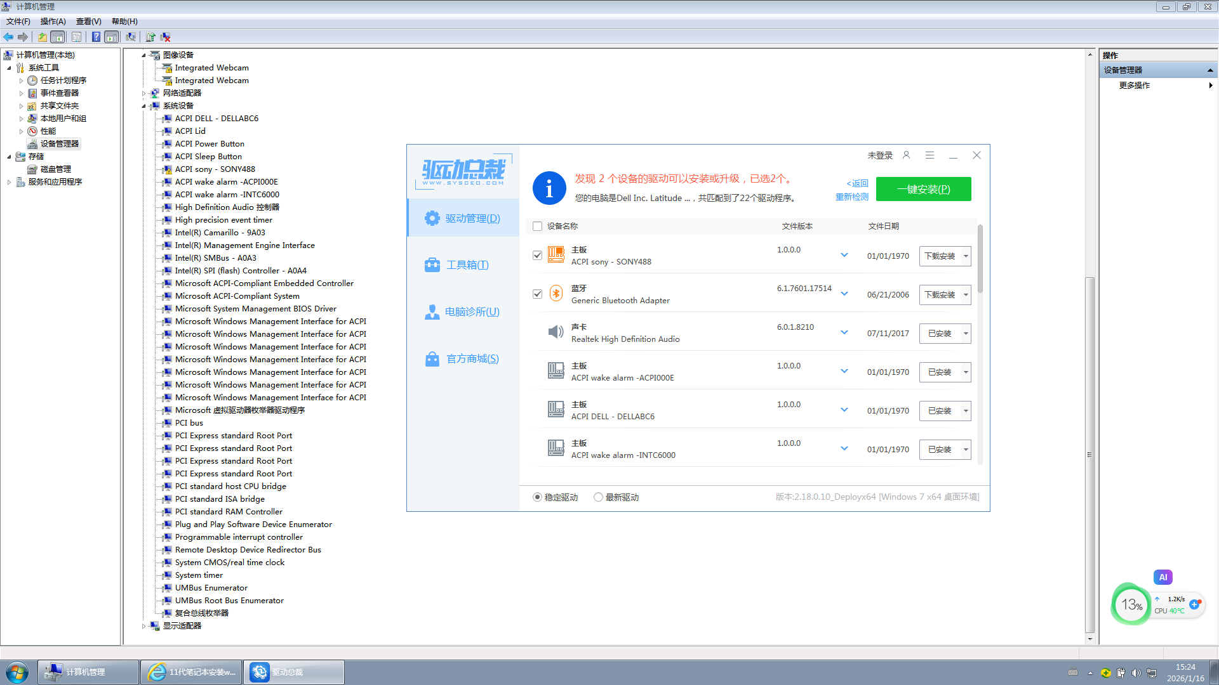
Task: Expand version chevron for Realtek audio driver
Action: click(x=844, y=332)
